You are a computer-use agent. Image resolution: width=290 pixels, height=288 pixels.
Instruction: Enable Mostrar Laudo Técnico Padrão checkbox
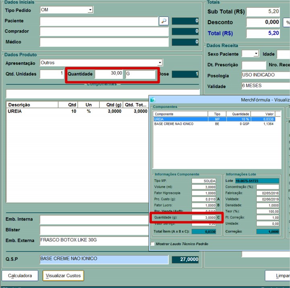(152, 244)
